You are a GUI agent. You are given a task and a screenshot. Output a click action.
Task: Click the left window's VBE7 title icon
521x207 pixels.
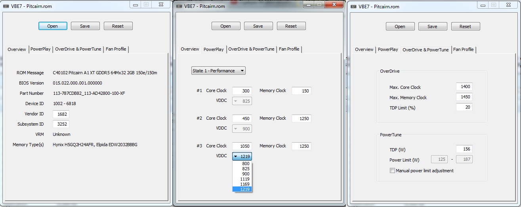point(6,6)
